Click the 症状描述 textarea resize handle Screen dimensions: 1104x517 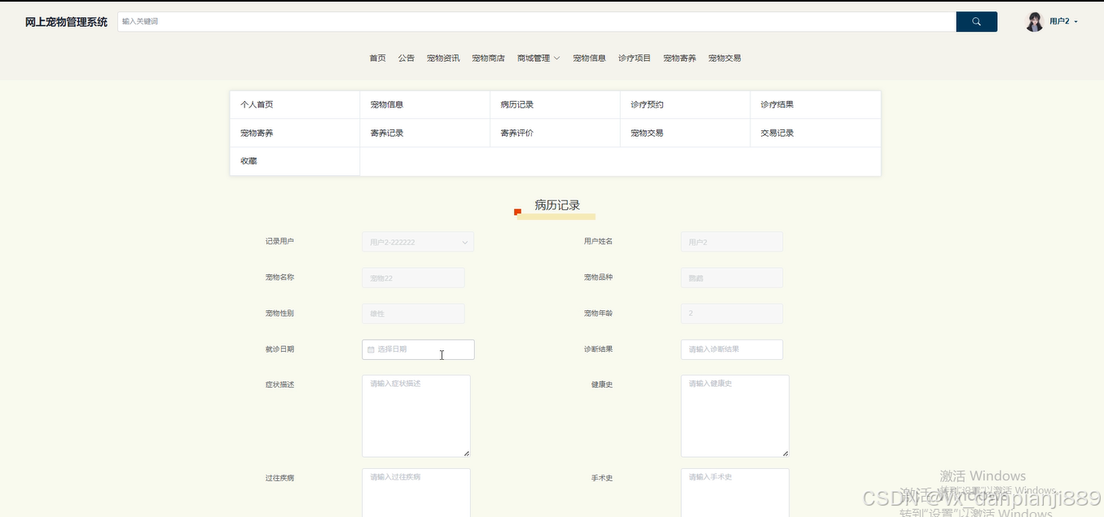point(467,453)
